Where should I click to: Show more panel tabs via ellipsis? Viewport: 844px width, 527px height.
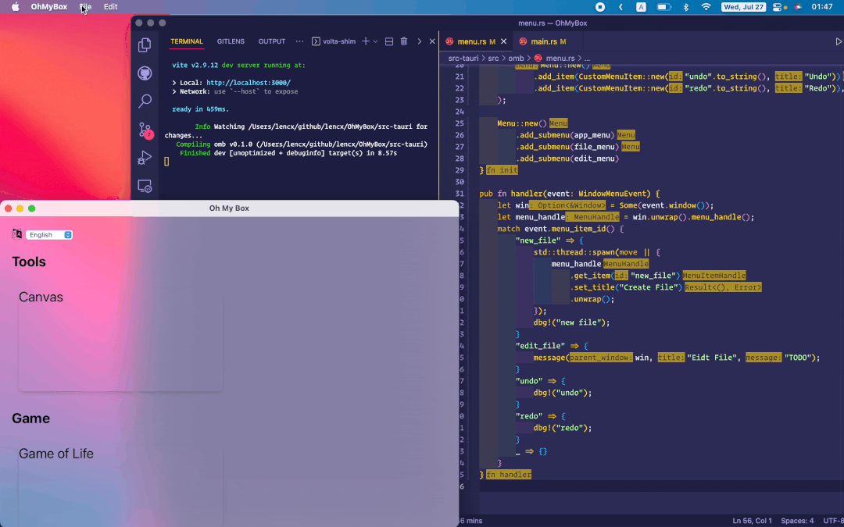click(x=299, y=41)
